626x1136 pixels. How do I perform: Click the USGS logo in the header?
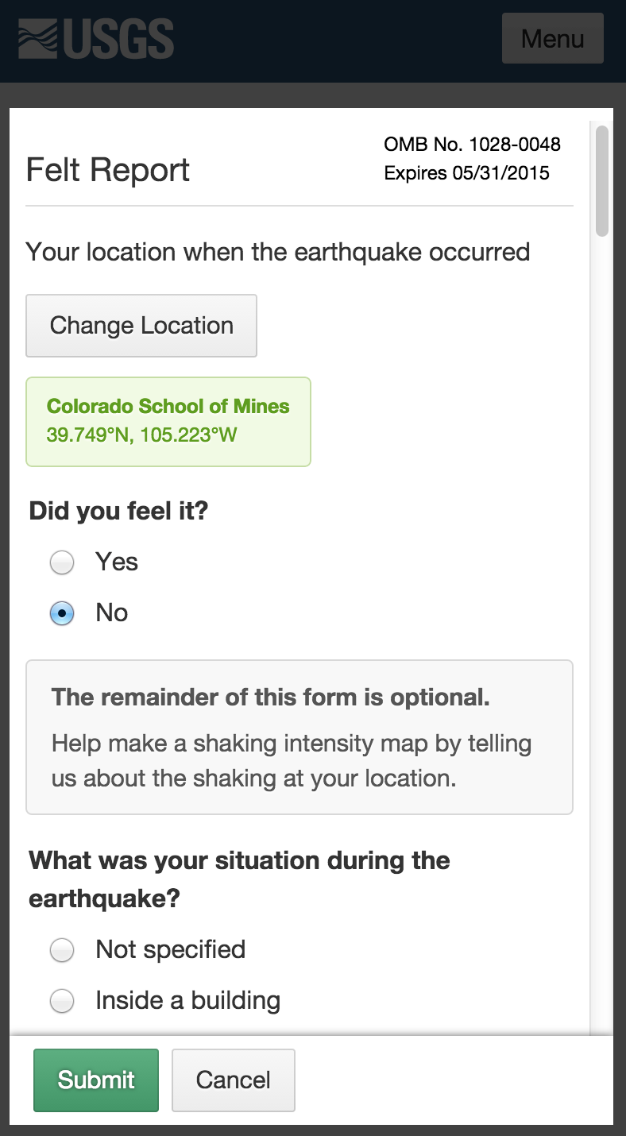pyautogui.click(x=95, y=38)
